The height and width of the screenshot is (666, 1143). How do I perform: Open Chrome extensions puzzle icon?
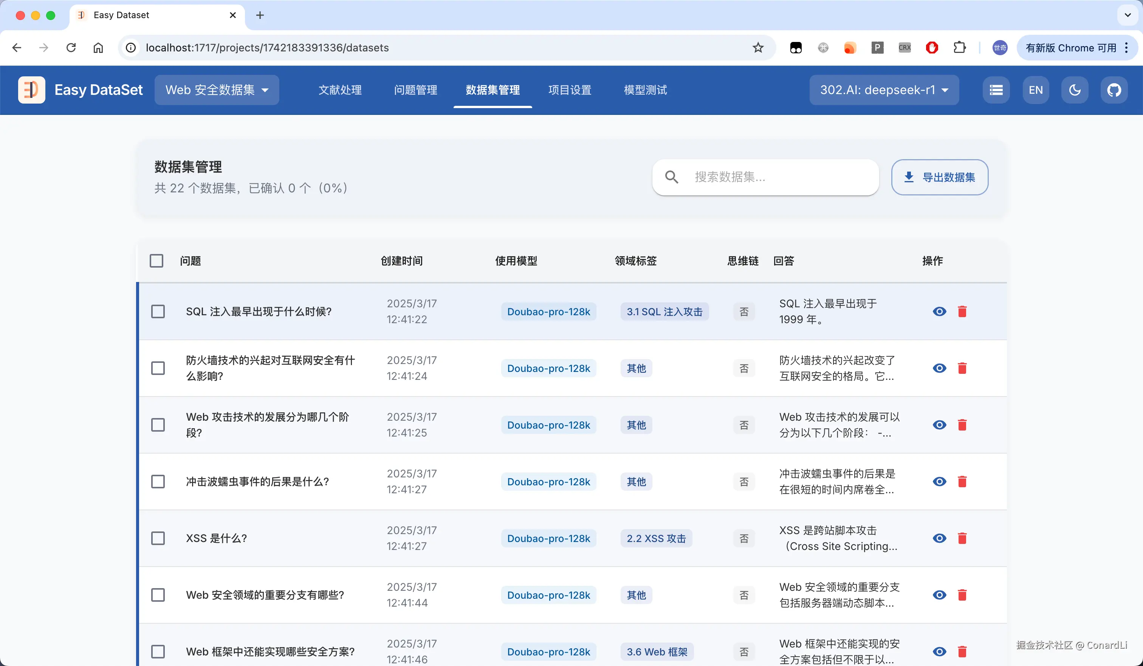pyautogui.click(x=959, y=48)
